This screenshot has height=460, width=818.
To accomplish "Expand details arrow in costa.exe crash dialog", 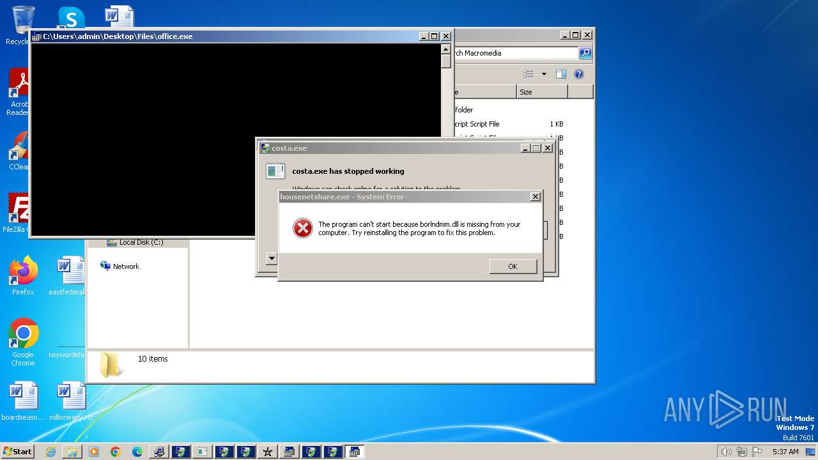I will tap(272, 259).
